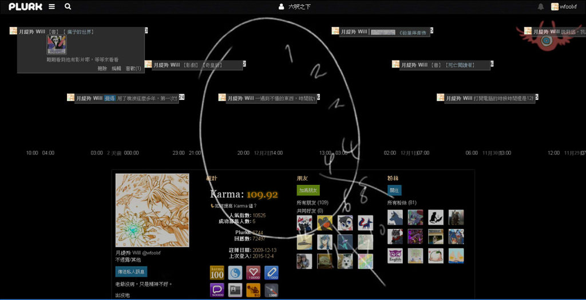The width and height of the screenshot is (586, 300).
Task: Click the yin-yang badge icon
Action: tap(235, 273)
